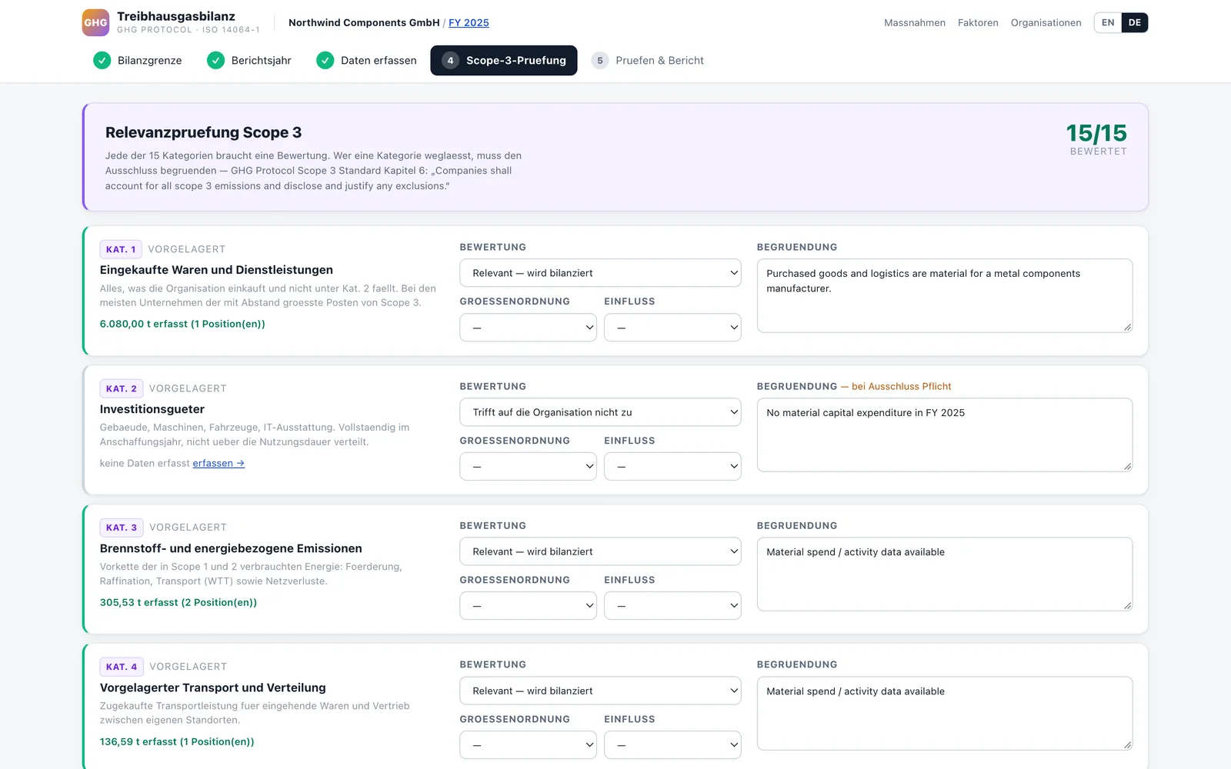Click the GHG app logo icon
The height and width of the screenshot is (769, 1231).
(95, 22)
